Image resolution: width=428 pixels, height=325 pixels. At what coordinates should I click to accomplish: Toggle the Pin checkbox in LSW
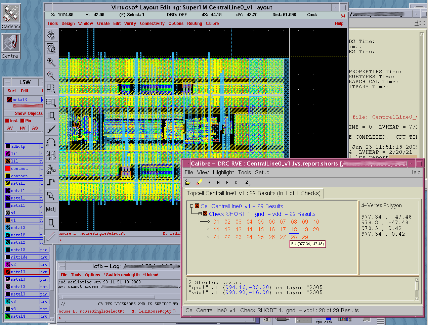[x=22, y=121]
